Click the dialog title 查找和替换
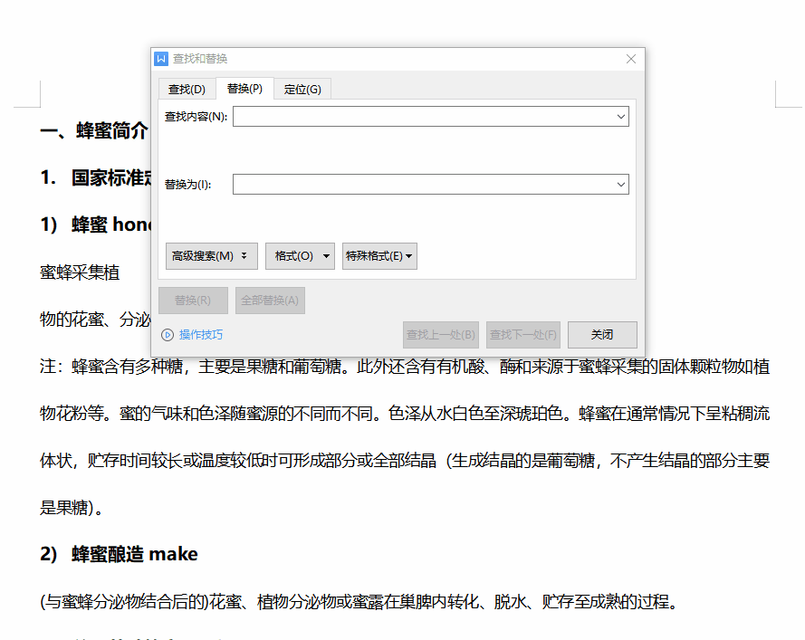 click(x=200, y=59)
